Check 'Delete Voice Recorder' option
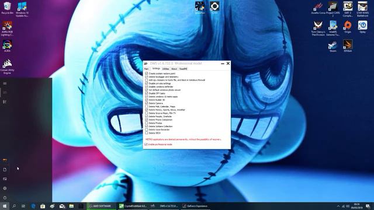 tap(147, 129)
